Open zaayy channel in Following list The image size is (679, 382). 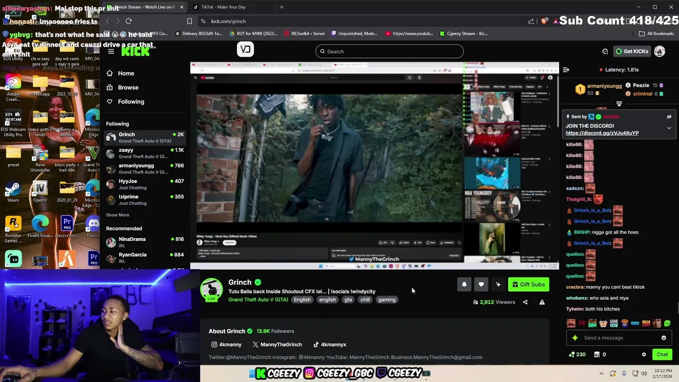point(145,153)
